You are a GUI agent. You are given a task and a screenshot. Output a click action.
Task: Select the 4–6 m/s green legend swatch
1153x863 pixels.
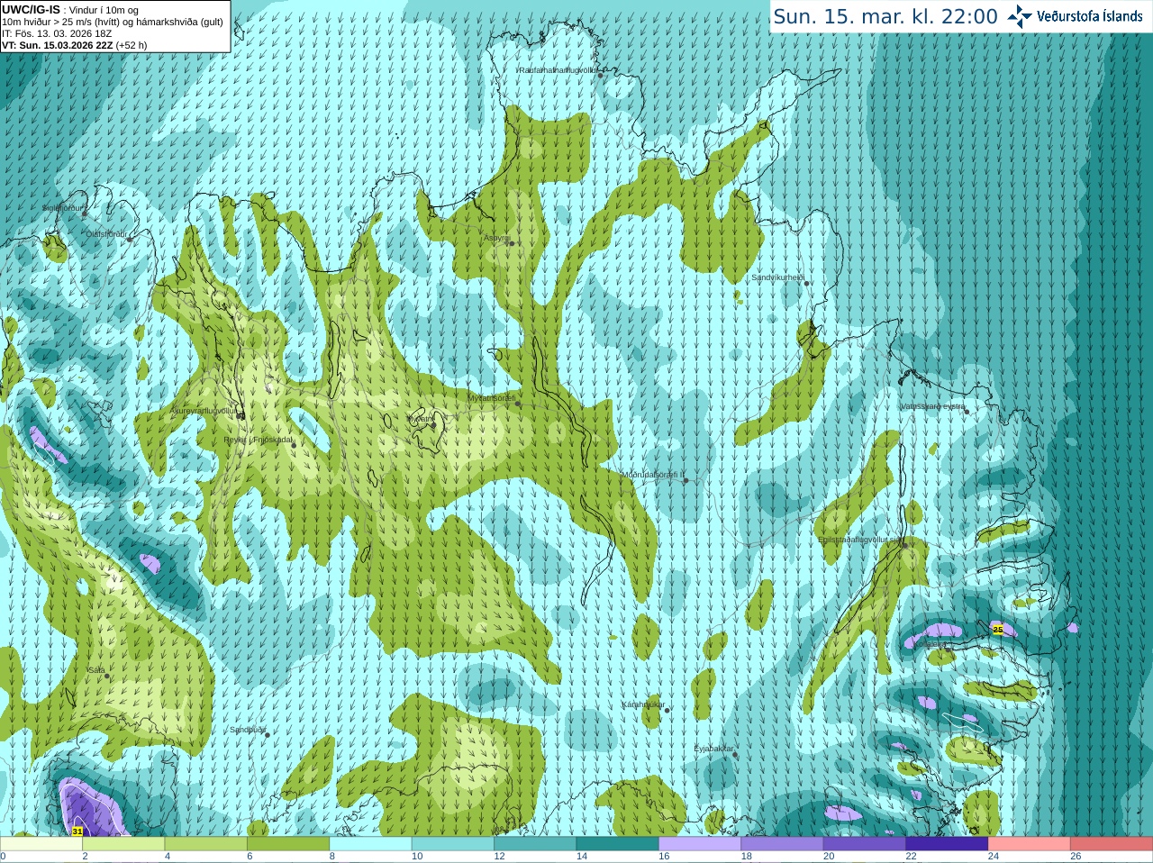point(206,844)
